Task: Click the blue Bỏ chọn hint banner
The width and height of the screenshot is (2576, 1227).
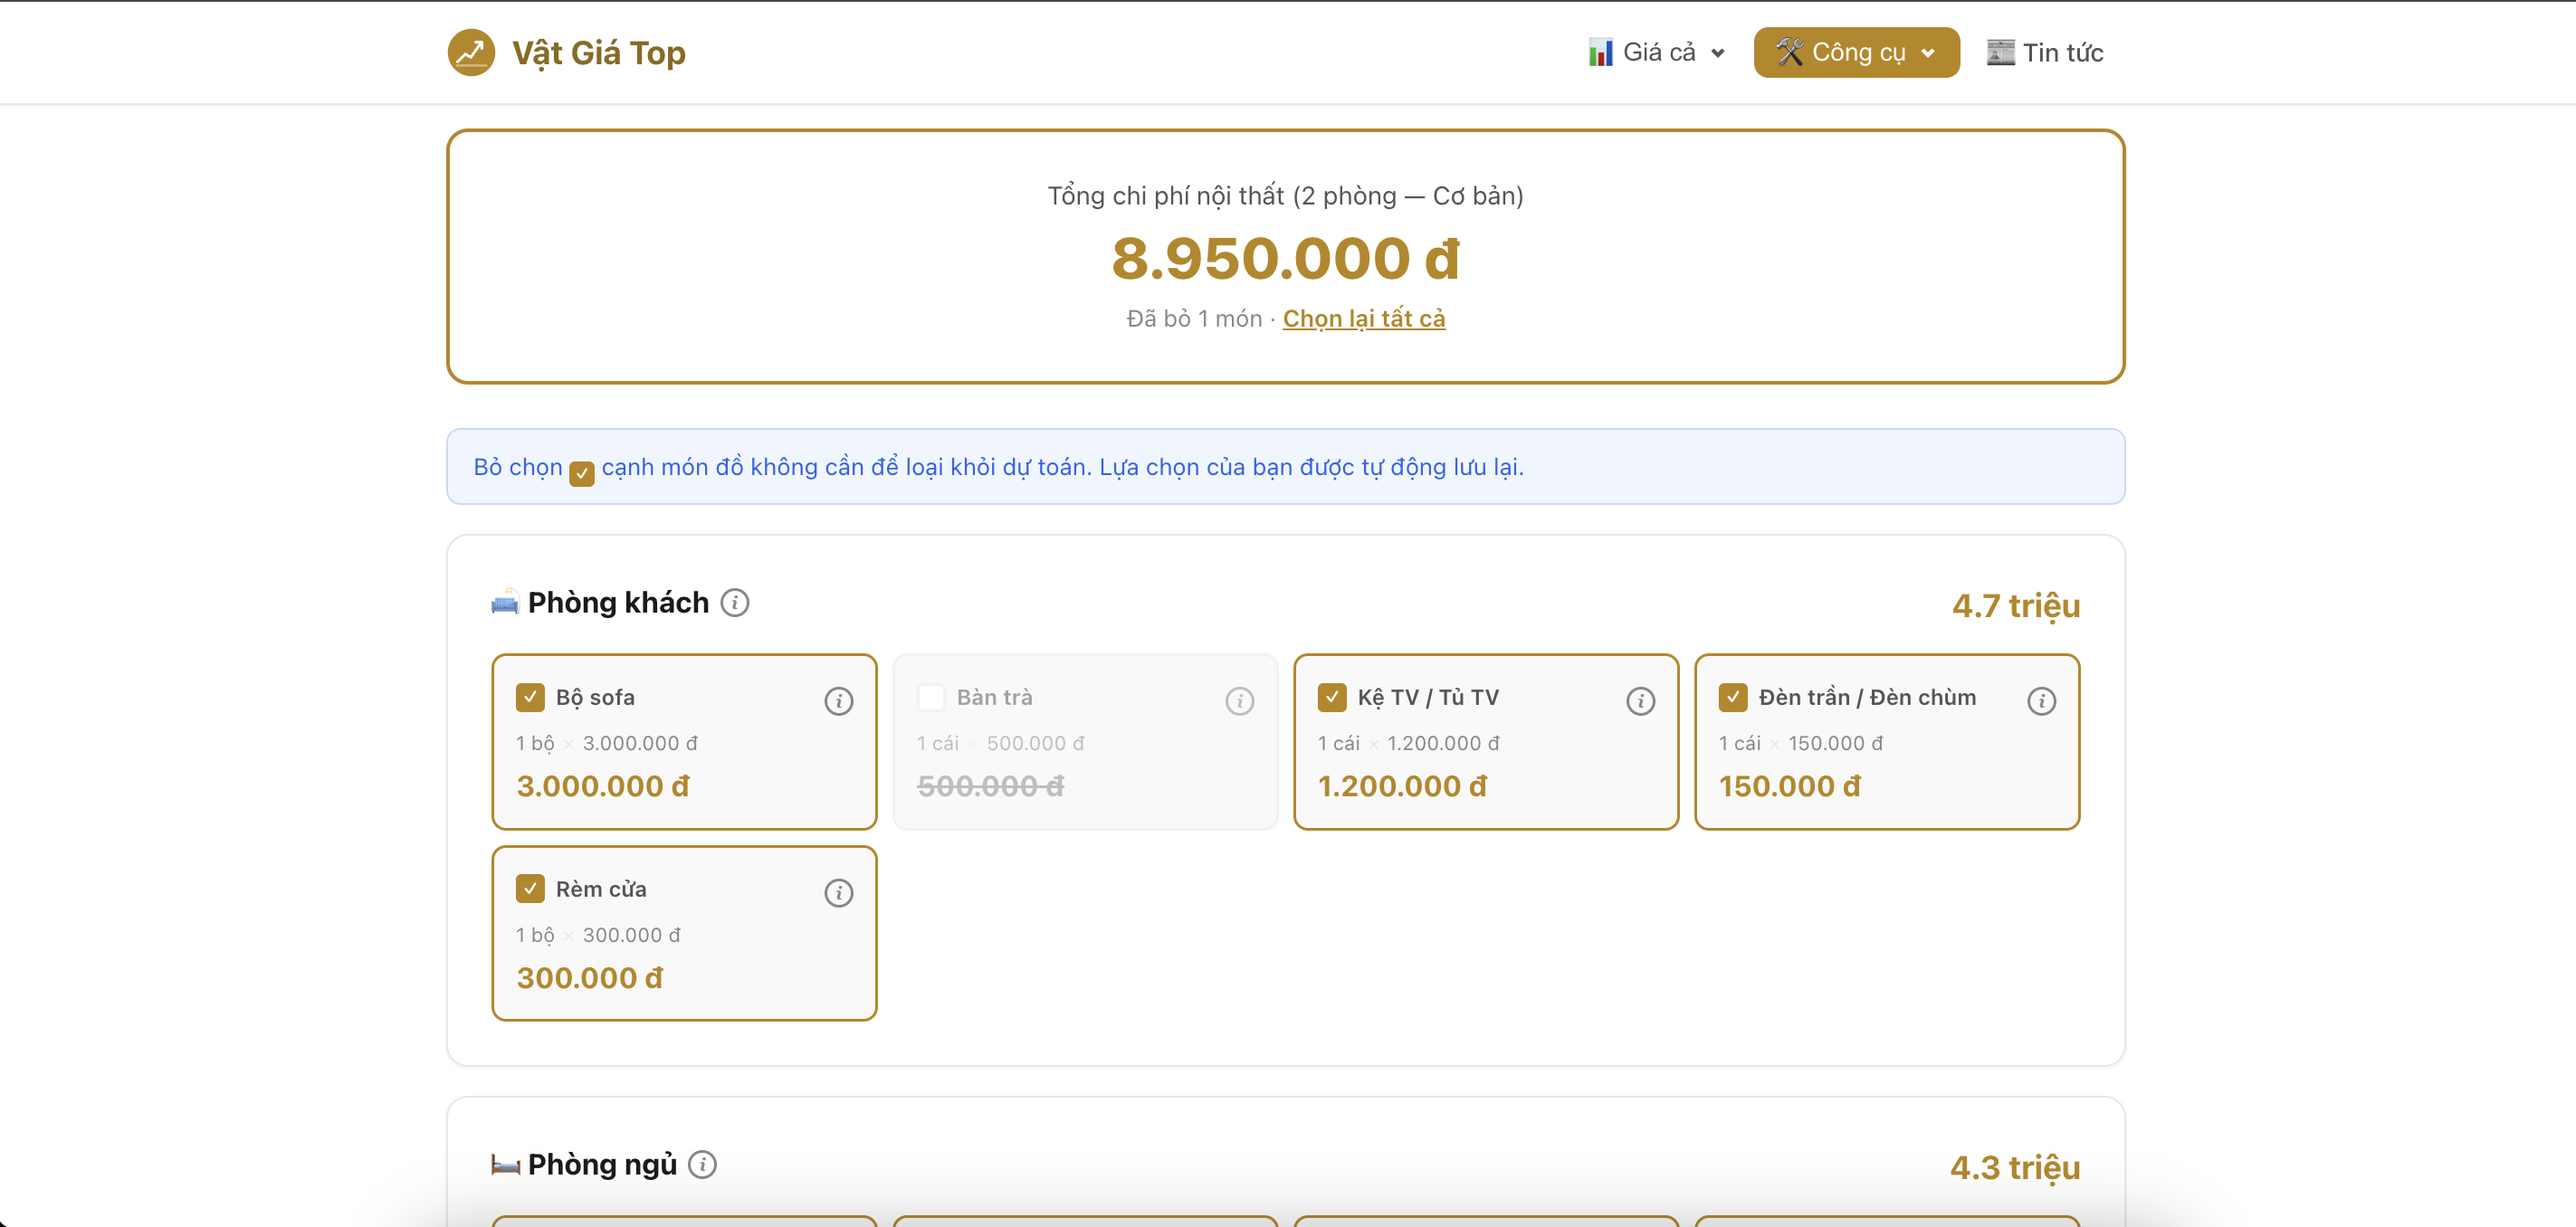Action: (1285, 467)
